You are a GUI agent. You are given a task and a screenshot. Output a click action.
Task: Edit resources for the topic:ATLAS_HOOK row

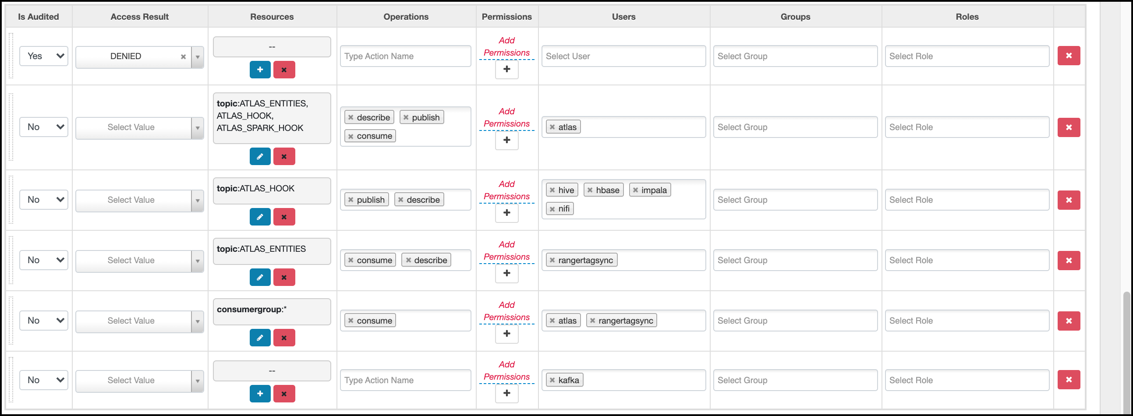coord(260,217)
